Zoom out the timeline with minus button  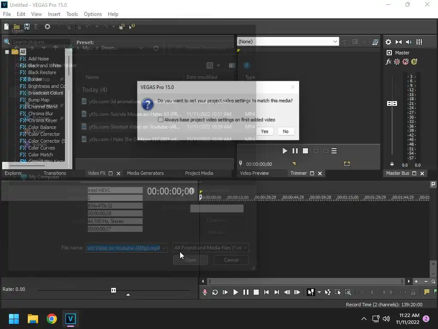[426, 281]
